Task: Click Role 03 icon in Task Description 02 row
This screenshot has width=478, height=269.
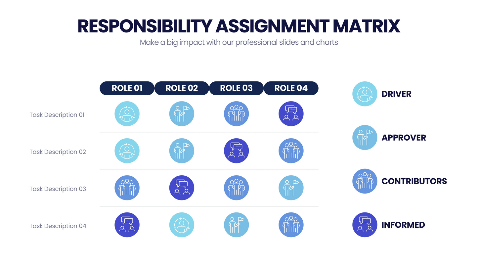Action: point(236,151)
